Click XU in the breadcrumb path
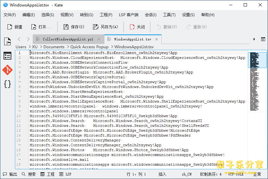The image size is (268, 179). [35, 47]
